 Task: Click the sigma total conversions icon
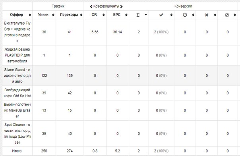click(138, 15)
